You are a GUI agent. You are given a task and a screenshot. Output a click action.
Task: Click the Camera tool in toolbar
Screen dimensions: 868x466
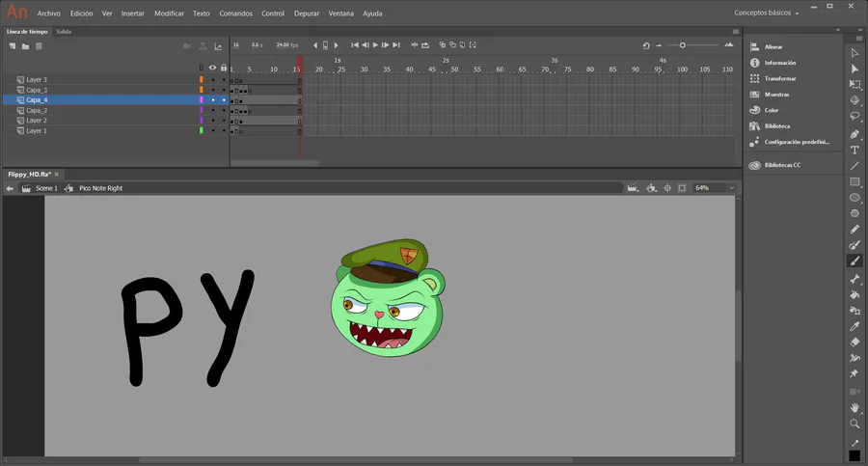coord(854,391)
